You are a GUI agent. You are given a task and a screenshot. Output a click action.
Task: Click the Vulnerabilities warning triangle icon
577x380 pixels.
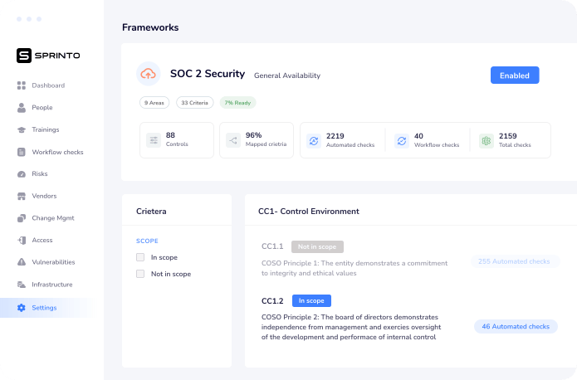pos(22,262)
